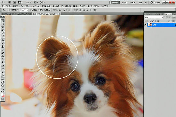Open the Move tool preset picker arrow
The width and height of the screenshot is (176, 117).
[7, 10]
